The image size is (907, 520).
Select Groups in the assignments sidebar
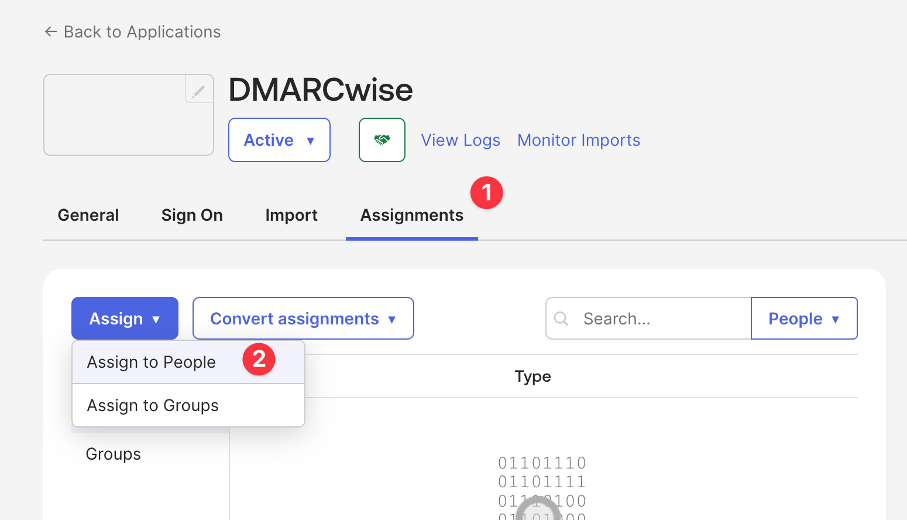(113, 453)
